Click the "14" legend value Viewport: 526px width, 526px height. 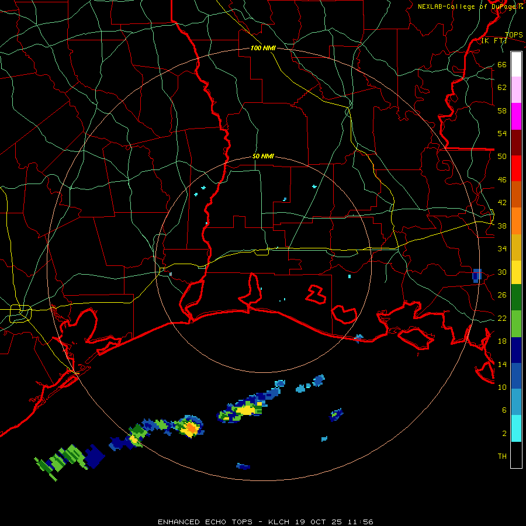502,364
